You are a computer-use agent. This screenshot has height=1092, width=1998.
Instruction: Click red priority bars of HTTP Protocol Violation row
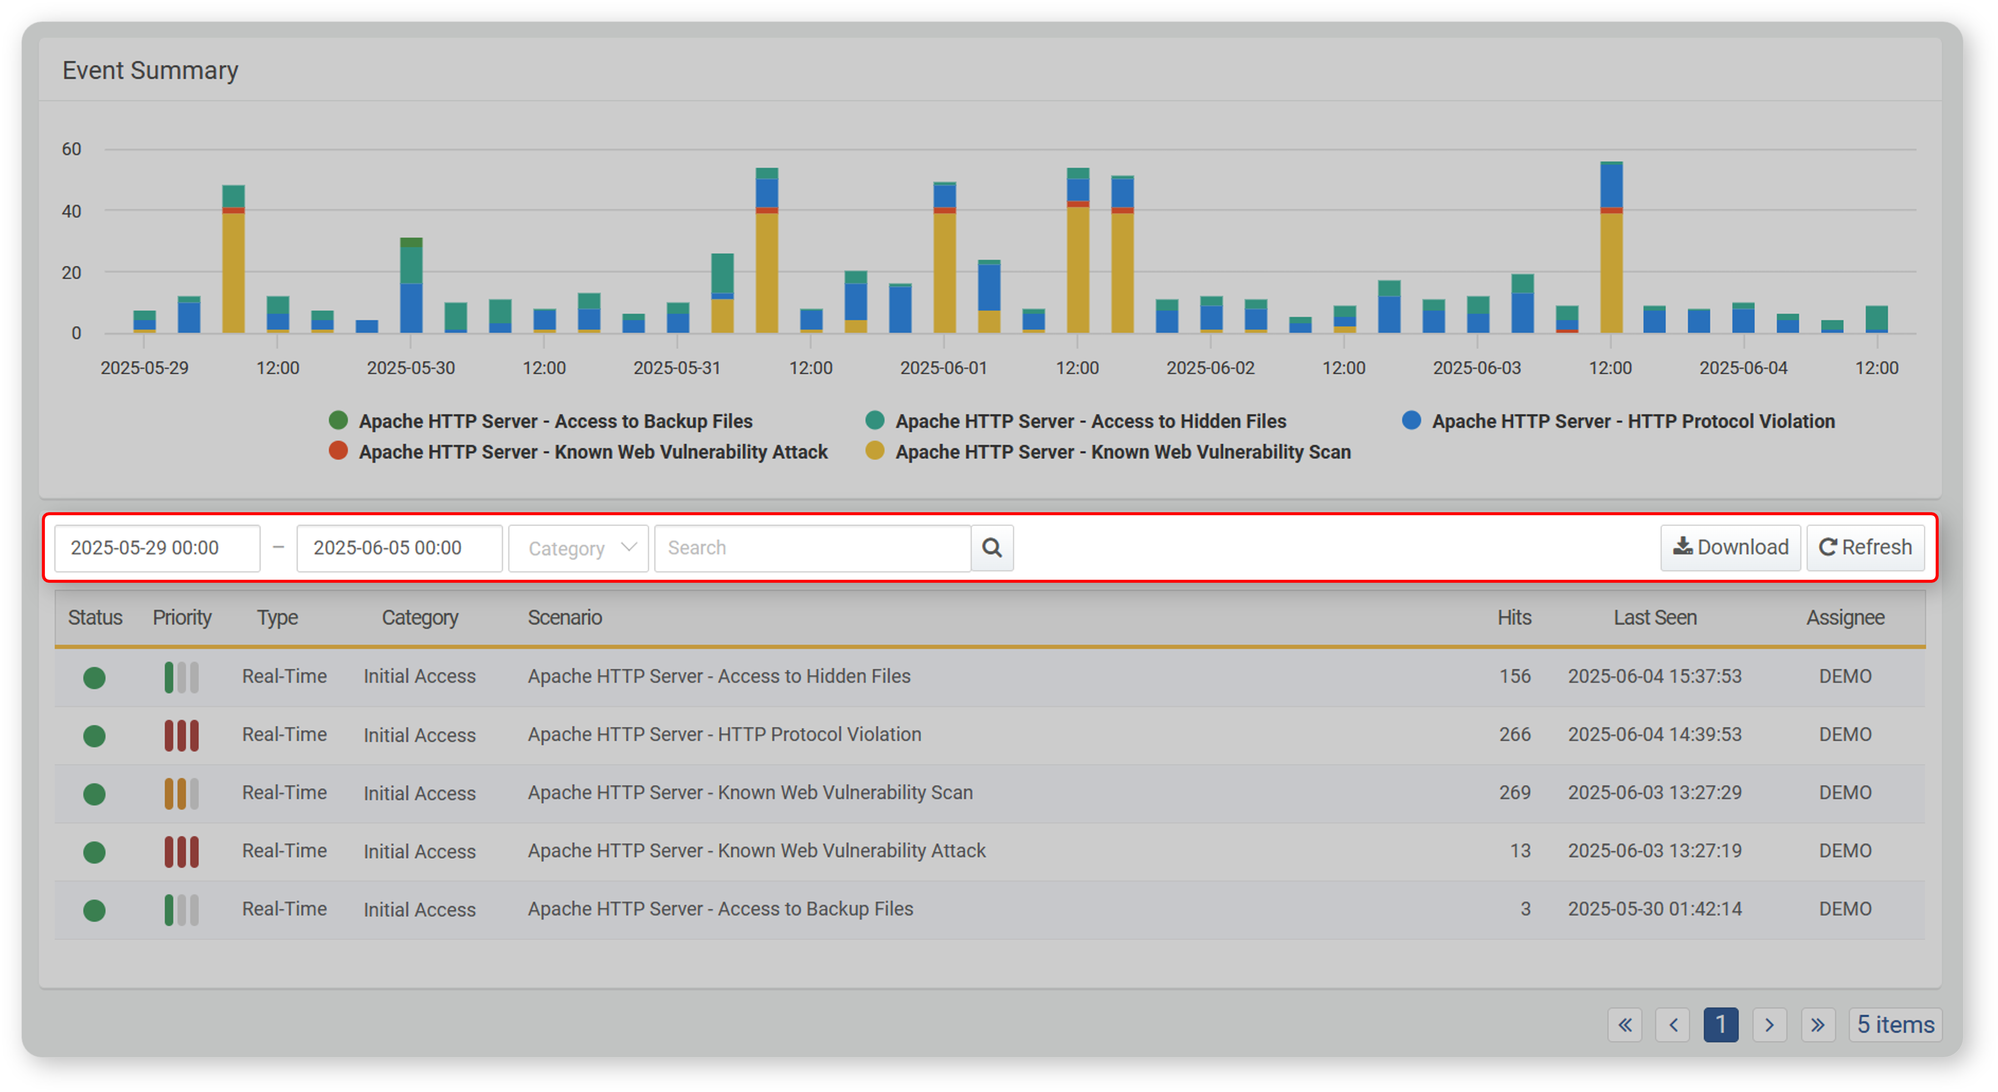[x=181, y=736]
